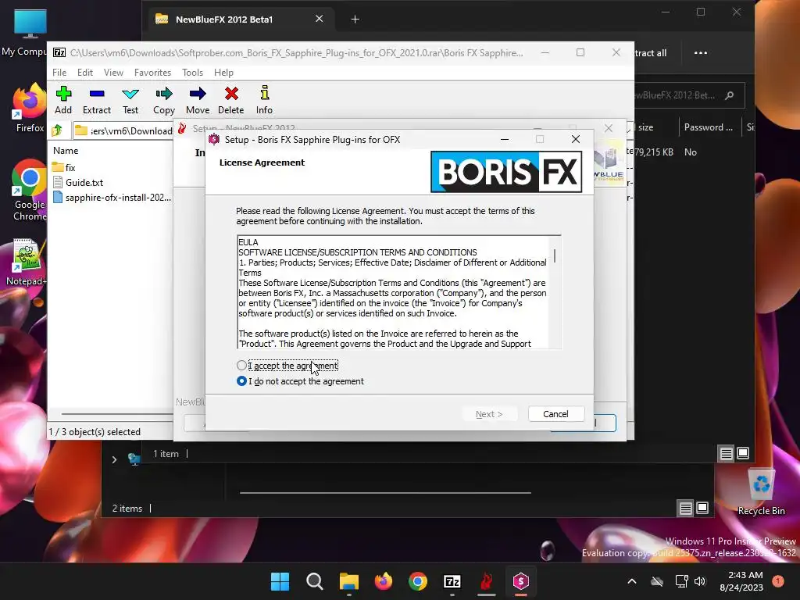Open the Notepad++ desktop shortcut
The width and height of the screenshot is (800, 600).
coord(26,262)
